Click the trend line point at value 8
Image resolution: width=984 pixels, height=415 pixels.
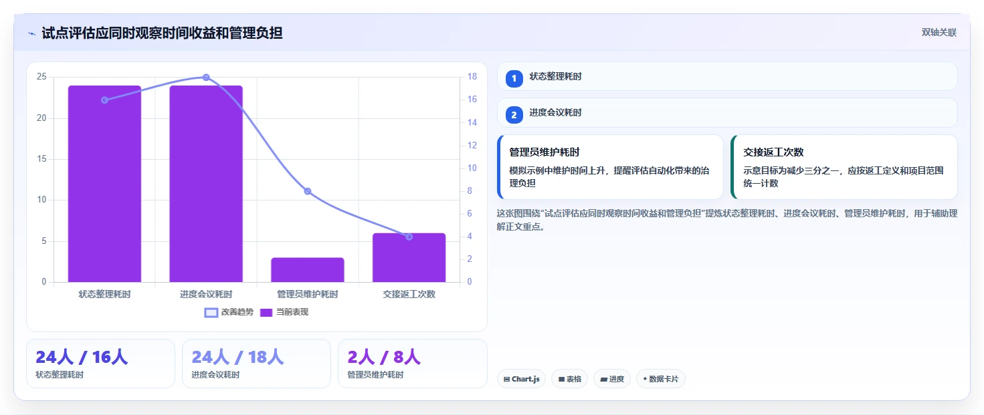point(308,191)
